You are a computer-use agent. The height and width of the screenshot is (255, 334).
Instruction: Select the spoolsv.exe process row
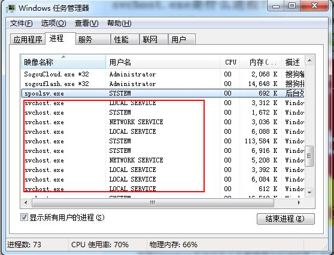(163, 93)
